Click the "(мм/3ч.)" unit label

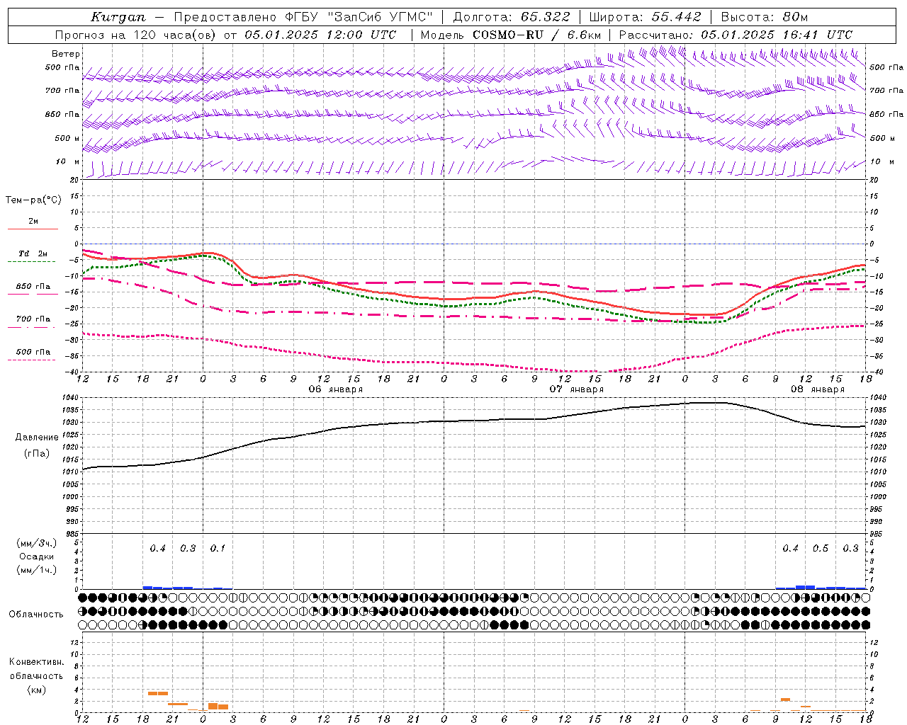(36, 543)
